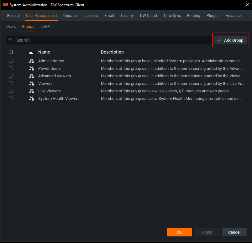This screenshot has height=243, width=252.
Task: Focus the group Search field
Action: click(x=110, y=40)
